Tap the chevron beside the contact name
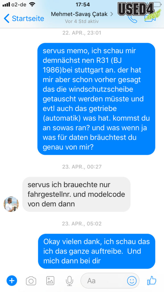The image size is (164, 292). 112,14
